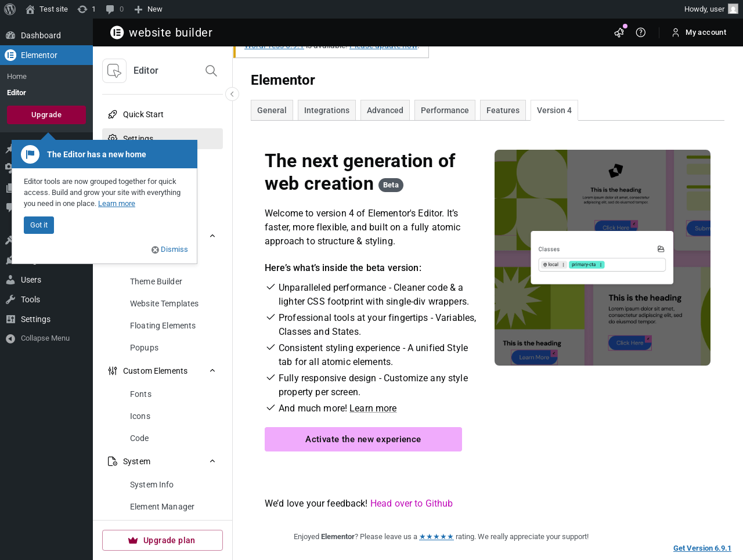Screen dimensions: 743x560
Task: Switch to the Performance tab
Action: pyautogui.click(x=445, y=110)
